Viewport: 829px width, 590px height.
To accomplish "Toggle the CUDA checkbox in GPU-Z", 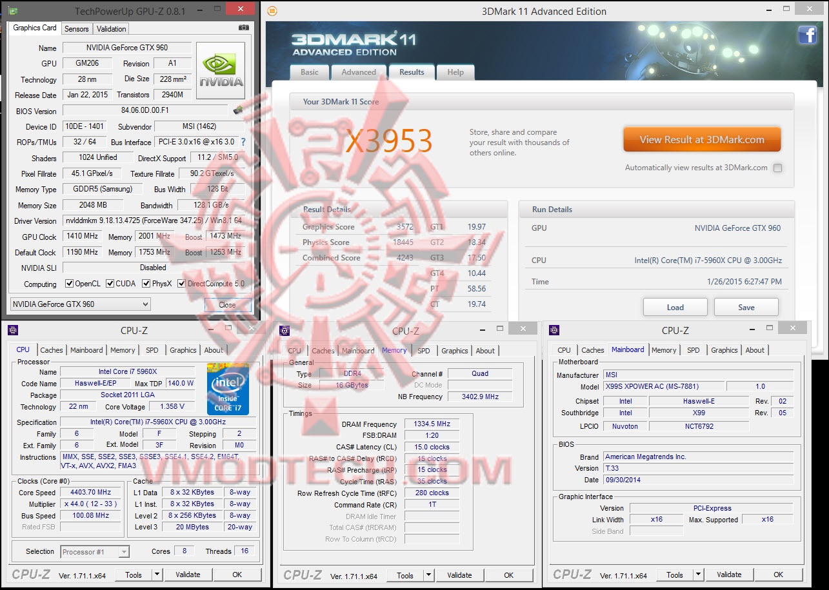I will pyautogui.click(x=110, y=284).
